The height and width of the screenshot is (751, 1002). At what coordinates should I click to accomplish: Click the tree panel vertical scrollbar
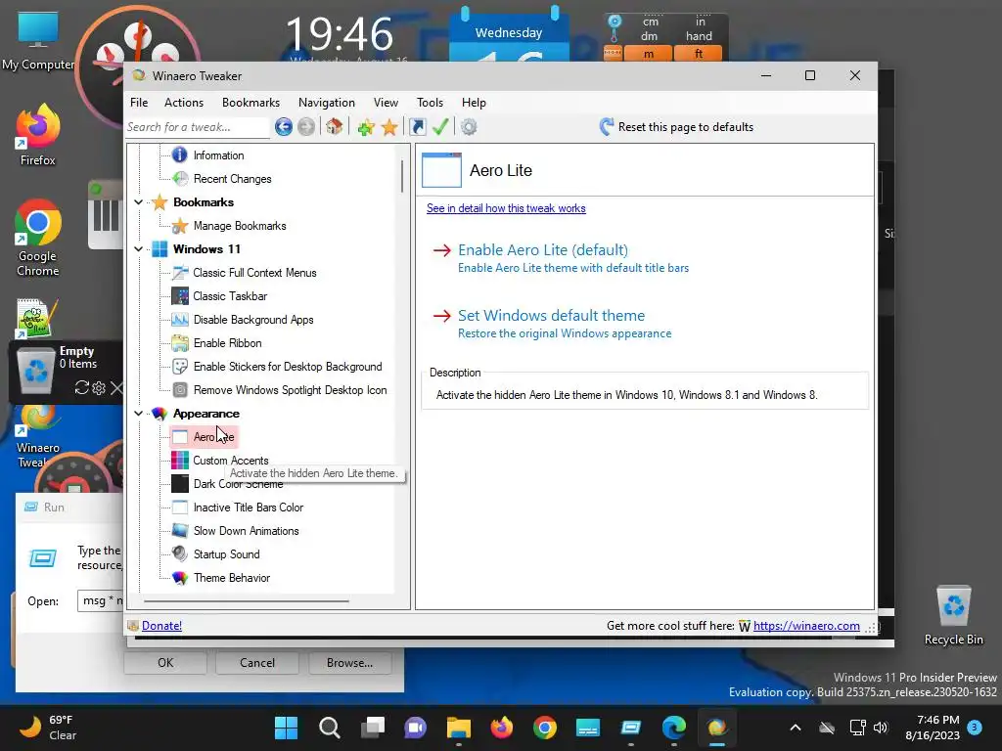pyautogui.click(x=402, y=176)
